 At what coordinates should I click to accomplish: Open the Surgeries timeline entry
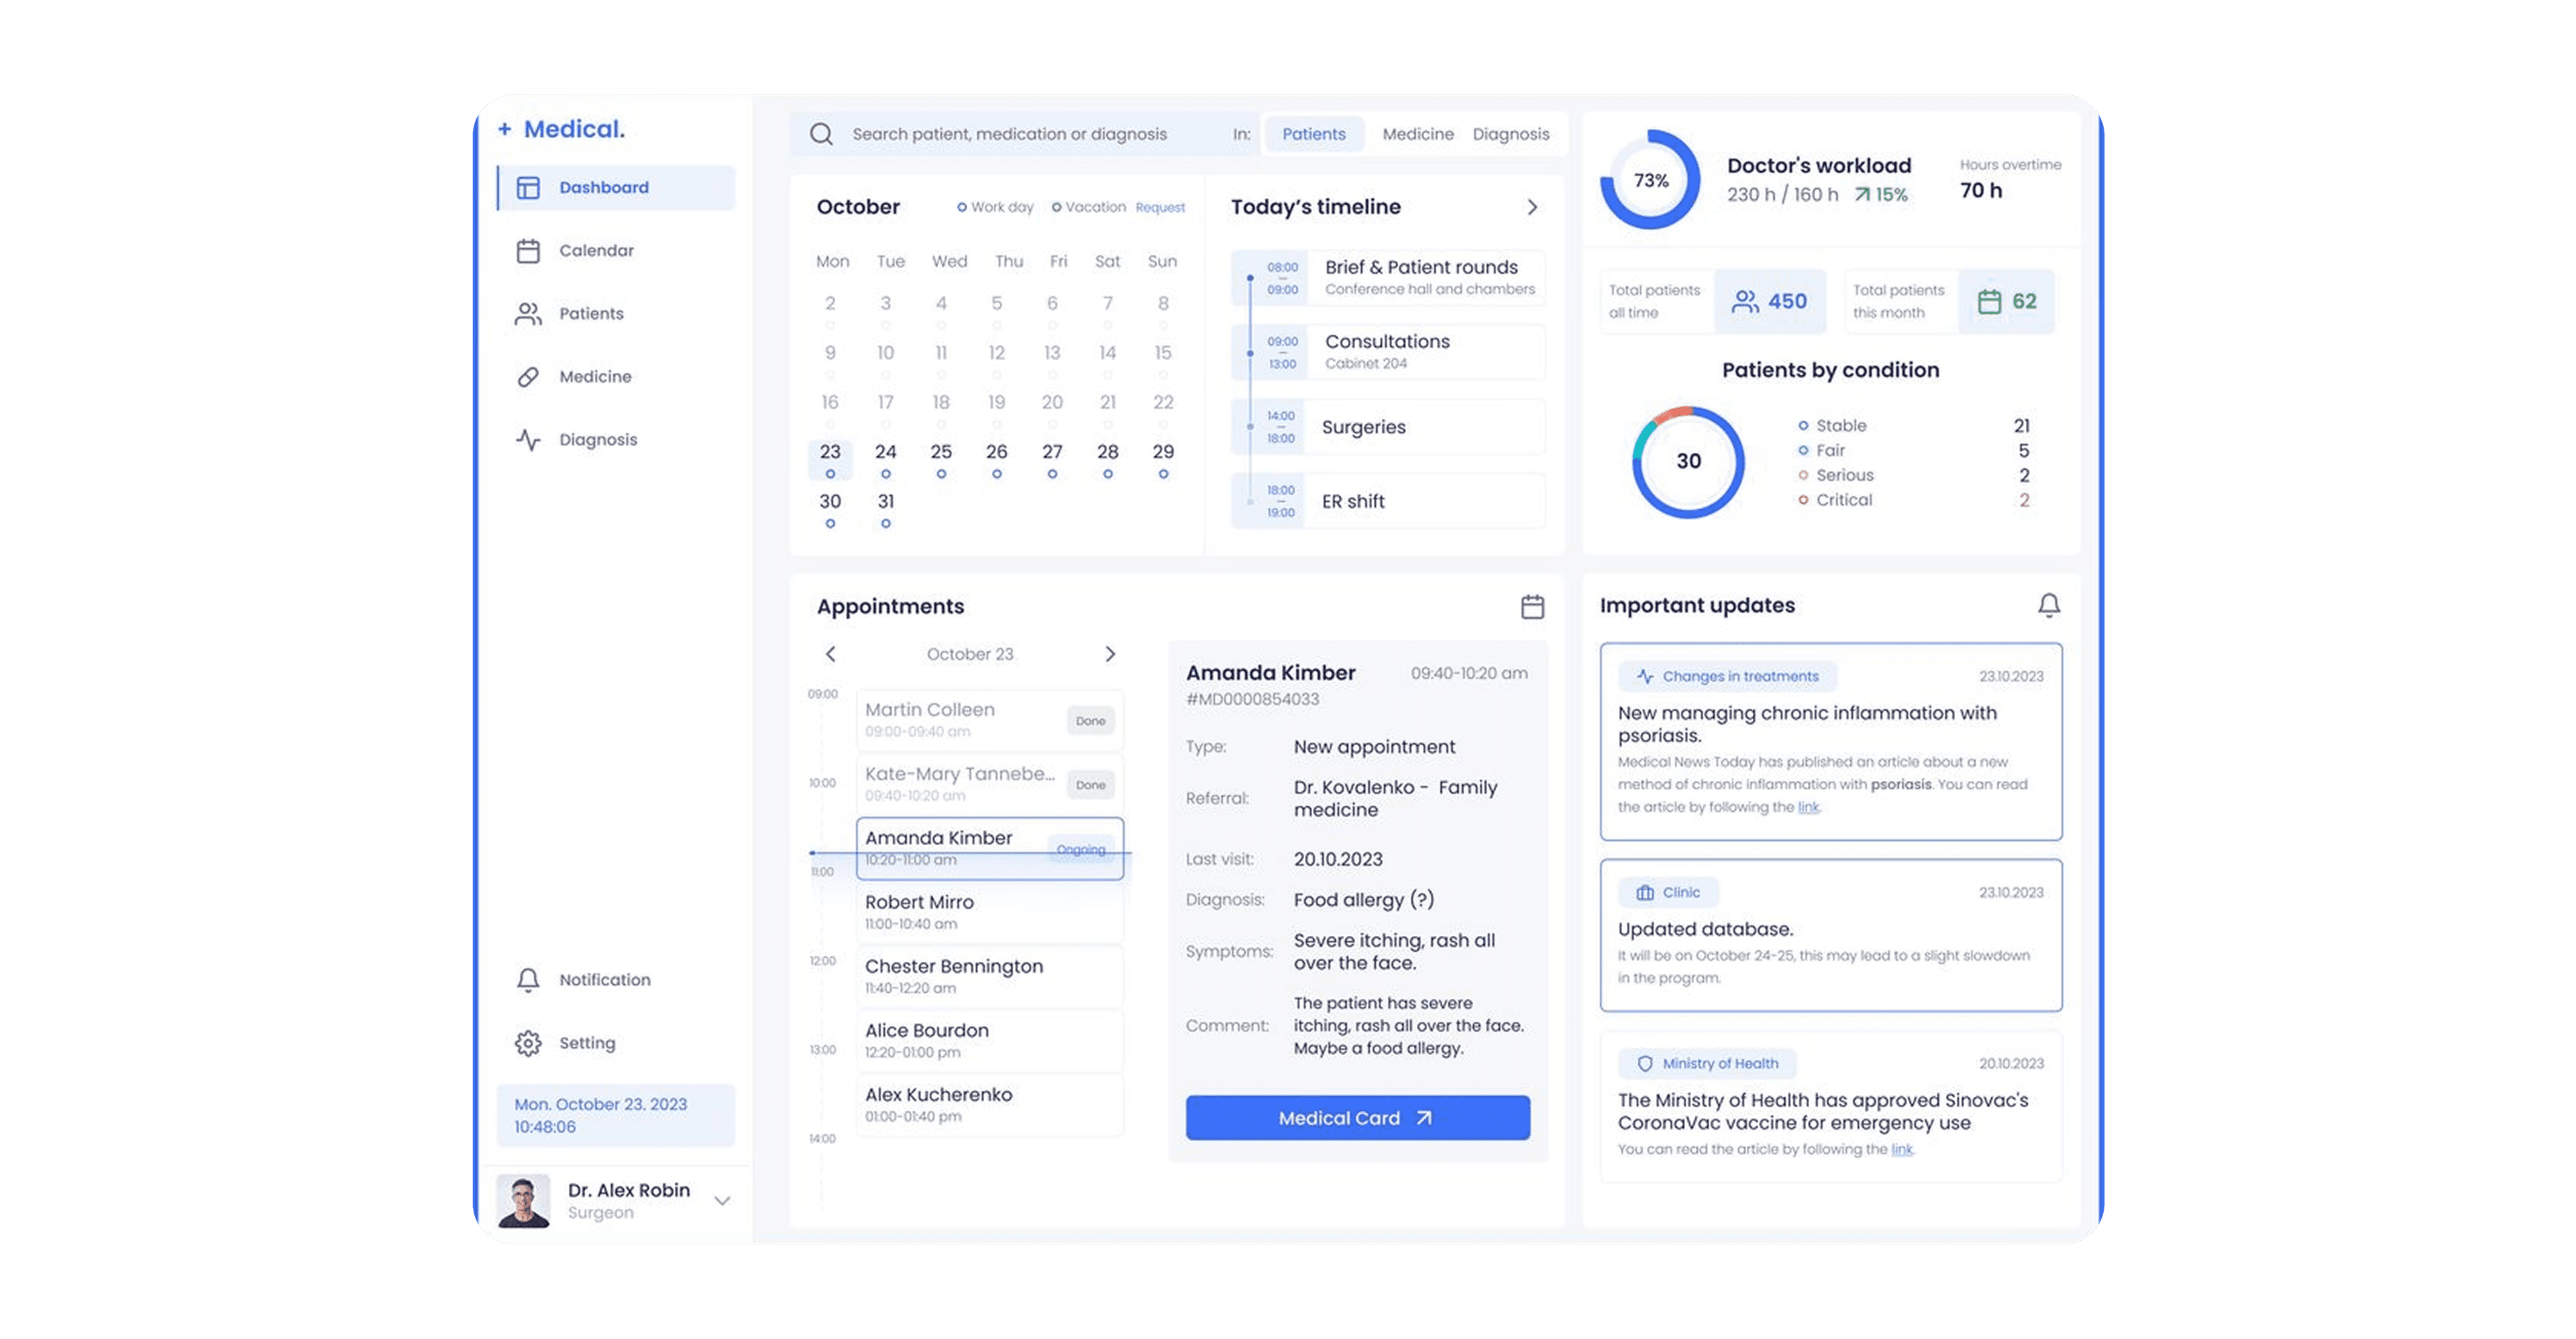(x=1388, y=427)
